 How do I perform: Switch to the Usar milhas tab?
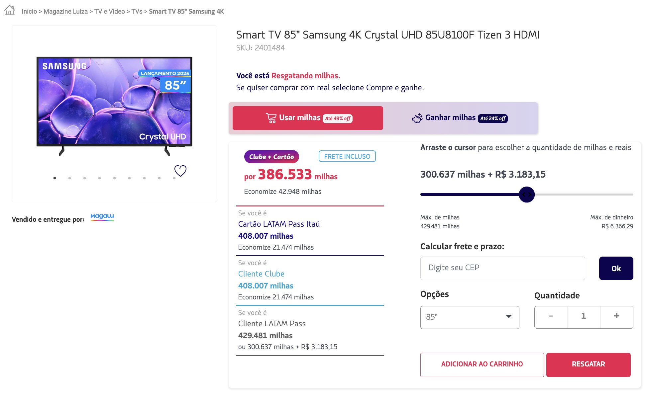pos(308,118)
